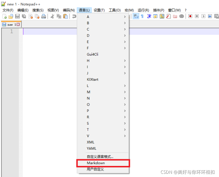
Task: Open the 插件(P) menu
Action: pos(159,10)
